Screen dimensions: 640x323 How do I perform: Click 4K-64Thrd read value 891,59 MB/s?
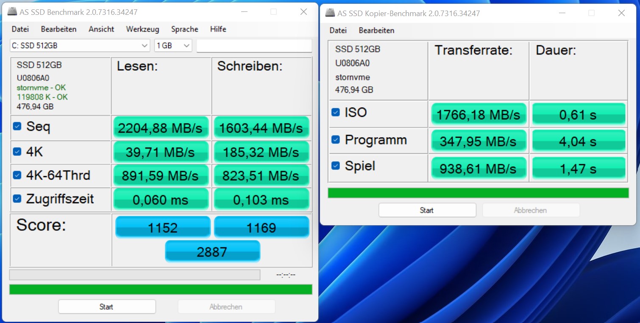tap(161, 175)
